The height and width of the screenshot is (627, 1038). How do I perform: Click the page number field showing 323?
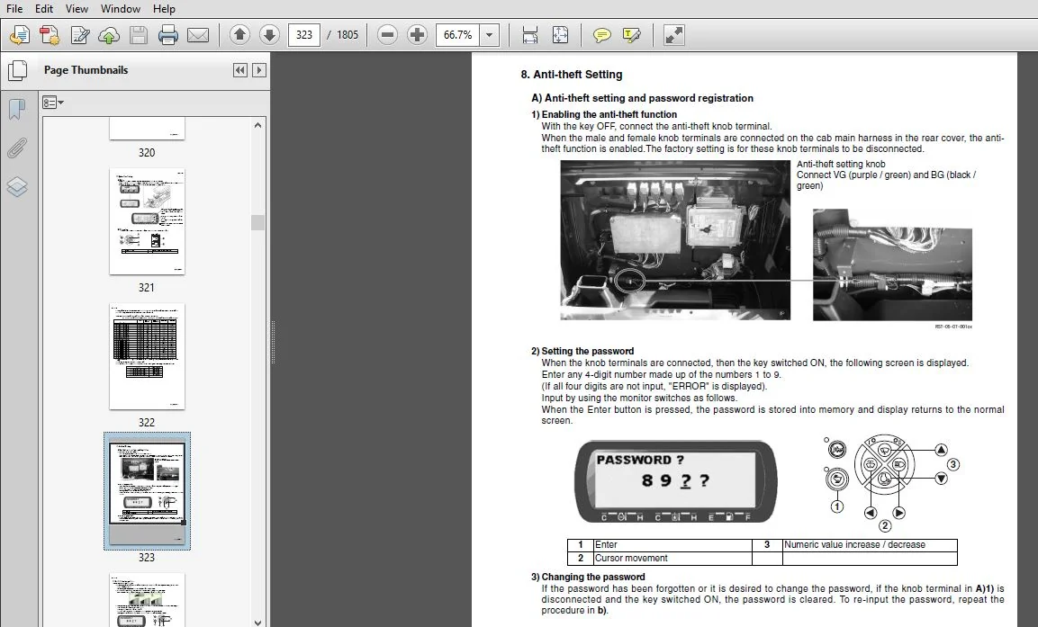304,35
